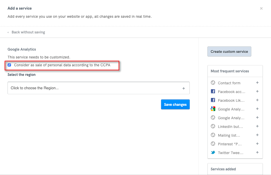Click the colorful Google Analytics service icon

click(213, 109)
